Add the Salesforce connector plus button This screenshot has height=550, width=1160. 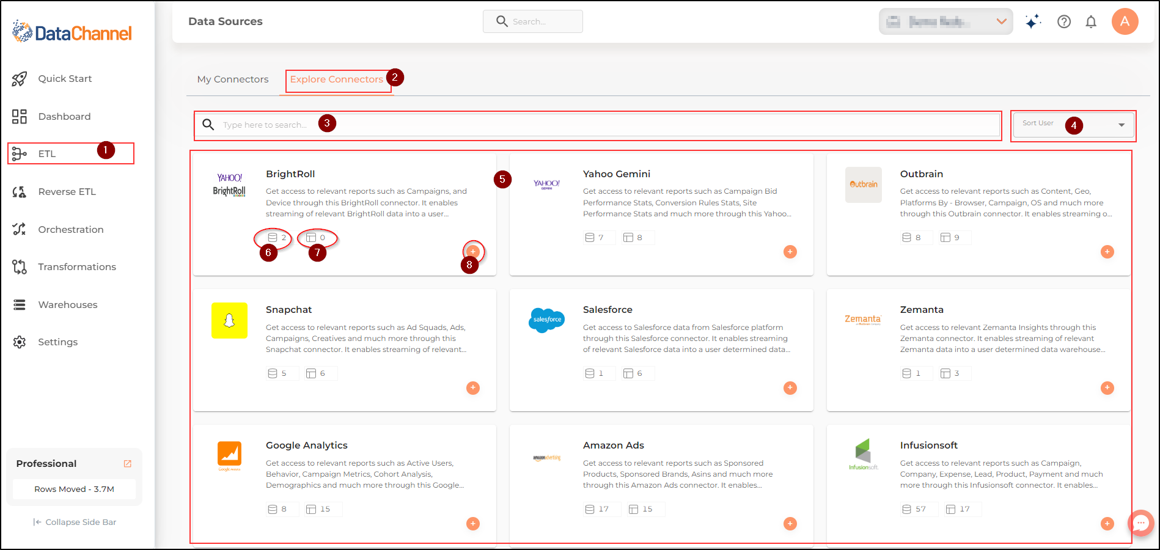[x=790, y=388]
